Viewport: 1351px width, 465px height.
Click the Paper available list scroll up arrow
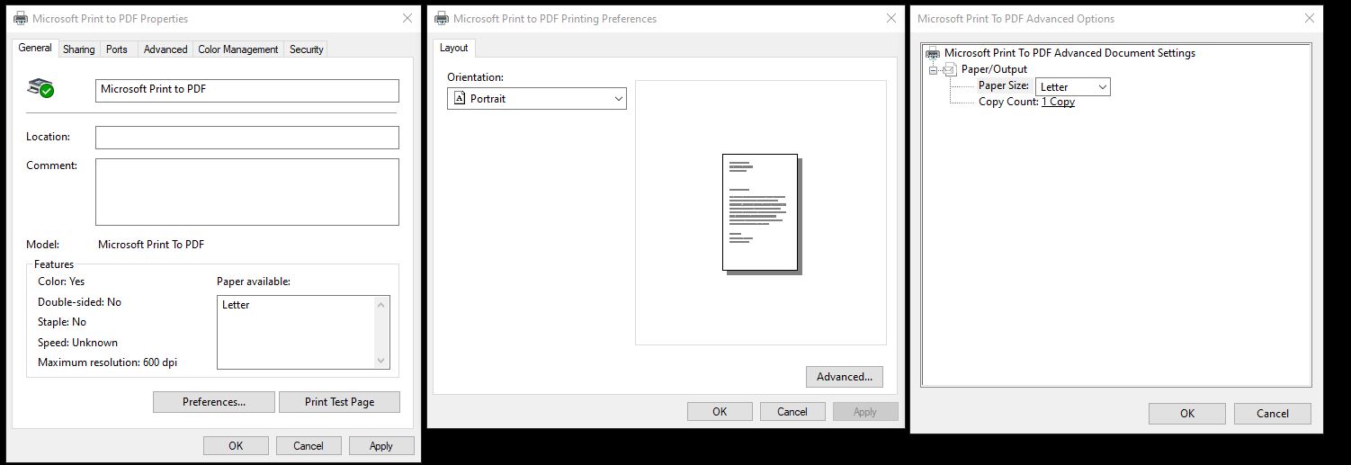pyautogui.click(x=381, y=304)
